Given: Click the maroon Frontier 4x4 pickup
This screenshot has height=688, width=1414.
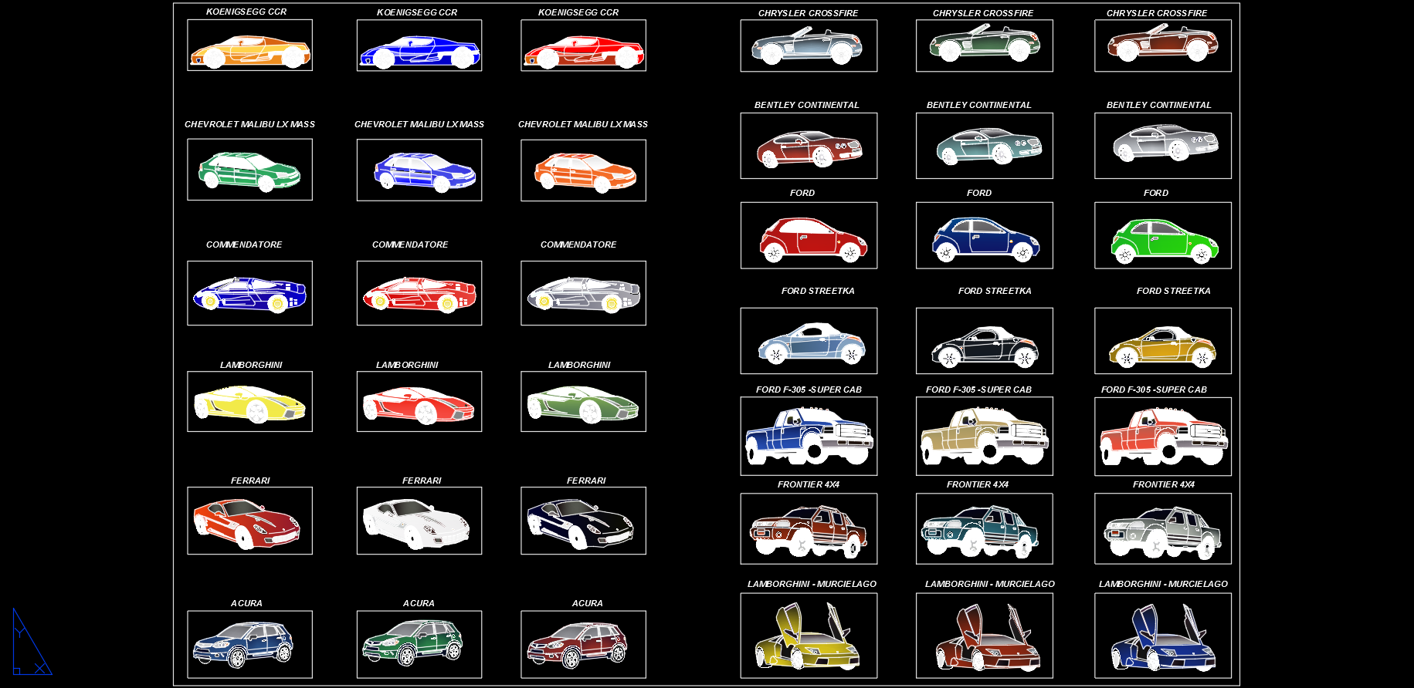Looking at the screenshot, I should [x=808, y=531].
